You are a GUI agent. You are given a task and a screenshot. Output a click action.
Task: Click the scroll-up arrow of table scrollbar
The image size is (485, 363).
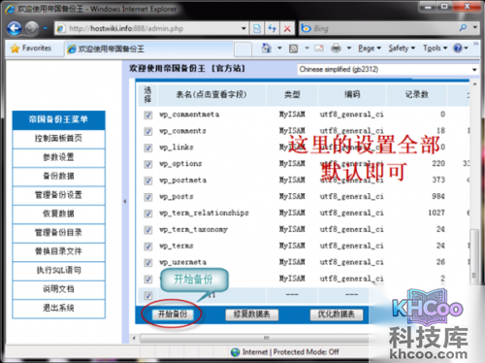[474, 84]
